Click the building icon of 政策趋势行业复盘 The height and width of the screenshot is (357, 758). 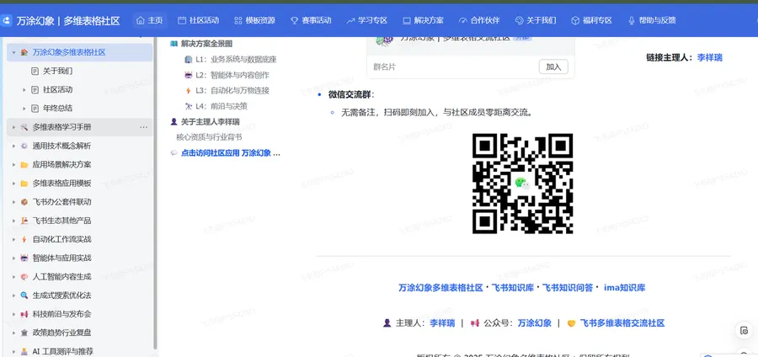tap(24, 333)
